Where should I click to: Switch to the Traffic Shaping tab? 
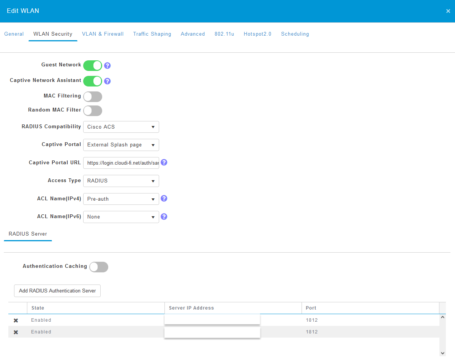(x=152, y=34)
